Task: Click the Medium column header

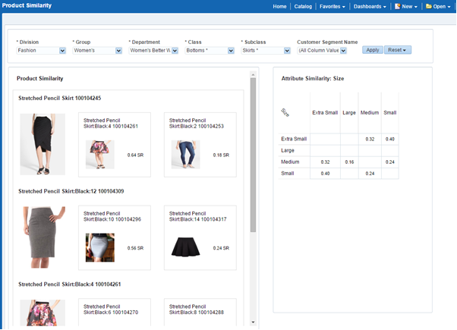Action: coord(370,113)
